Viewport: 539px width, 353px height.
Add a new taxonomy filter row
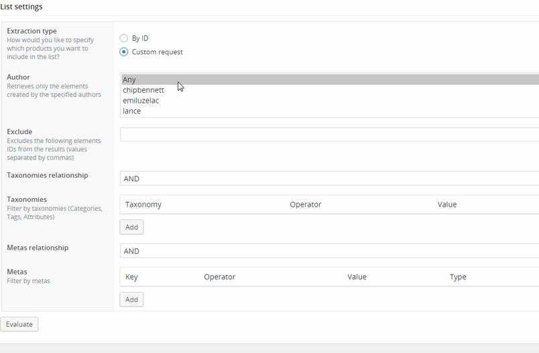pos(131,227)
